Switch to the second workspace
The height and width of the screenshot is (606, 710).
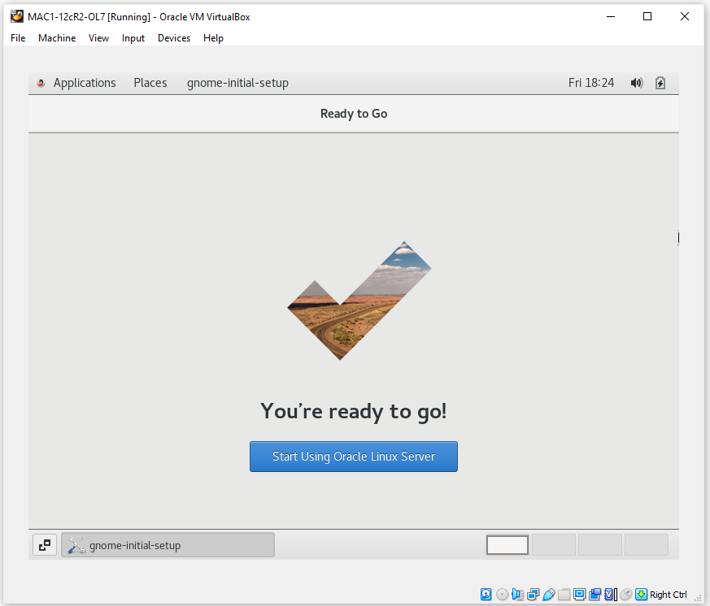(x=554, y=544)
